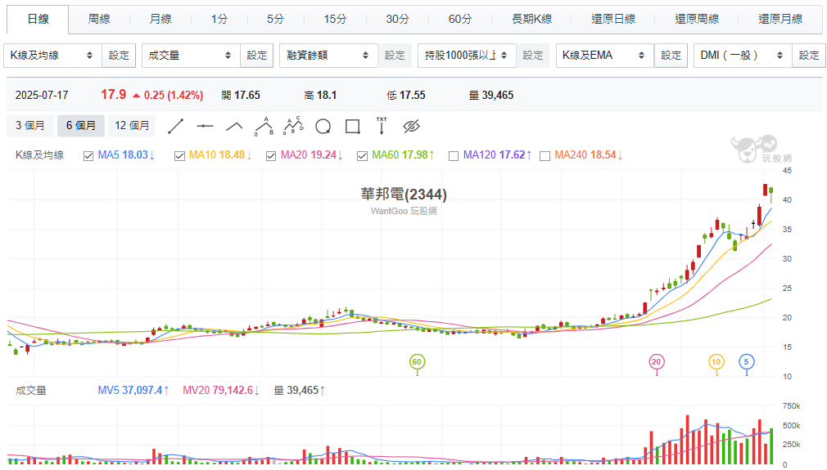Select the rectangle drawing tool
The image size is (827, 470).
352,126
